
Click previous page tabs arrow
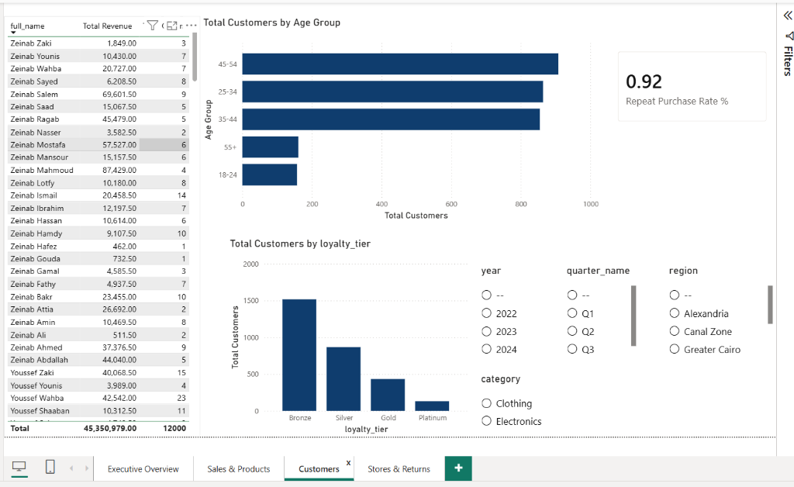[71, 468]
